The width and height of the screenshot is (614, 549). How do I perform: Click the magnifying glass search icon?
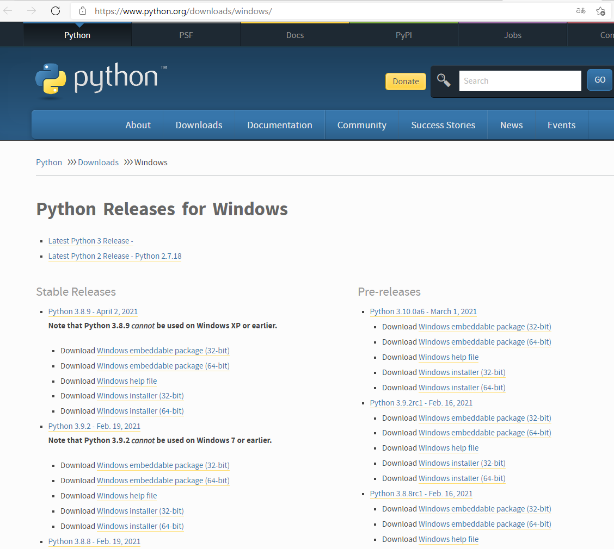pos(444,80)
